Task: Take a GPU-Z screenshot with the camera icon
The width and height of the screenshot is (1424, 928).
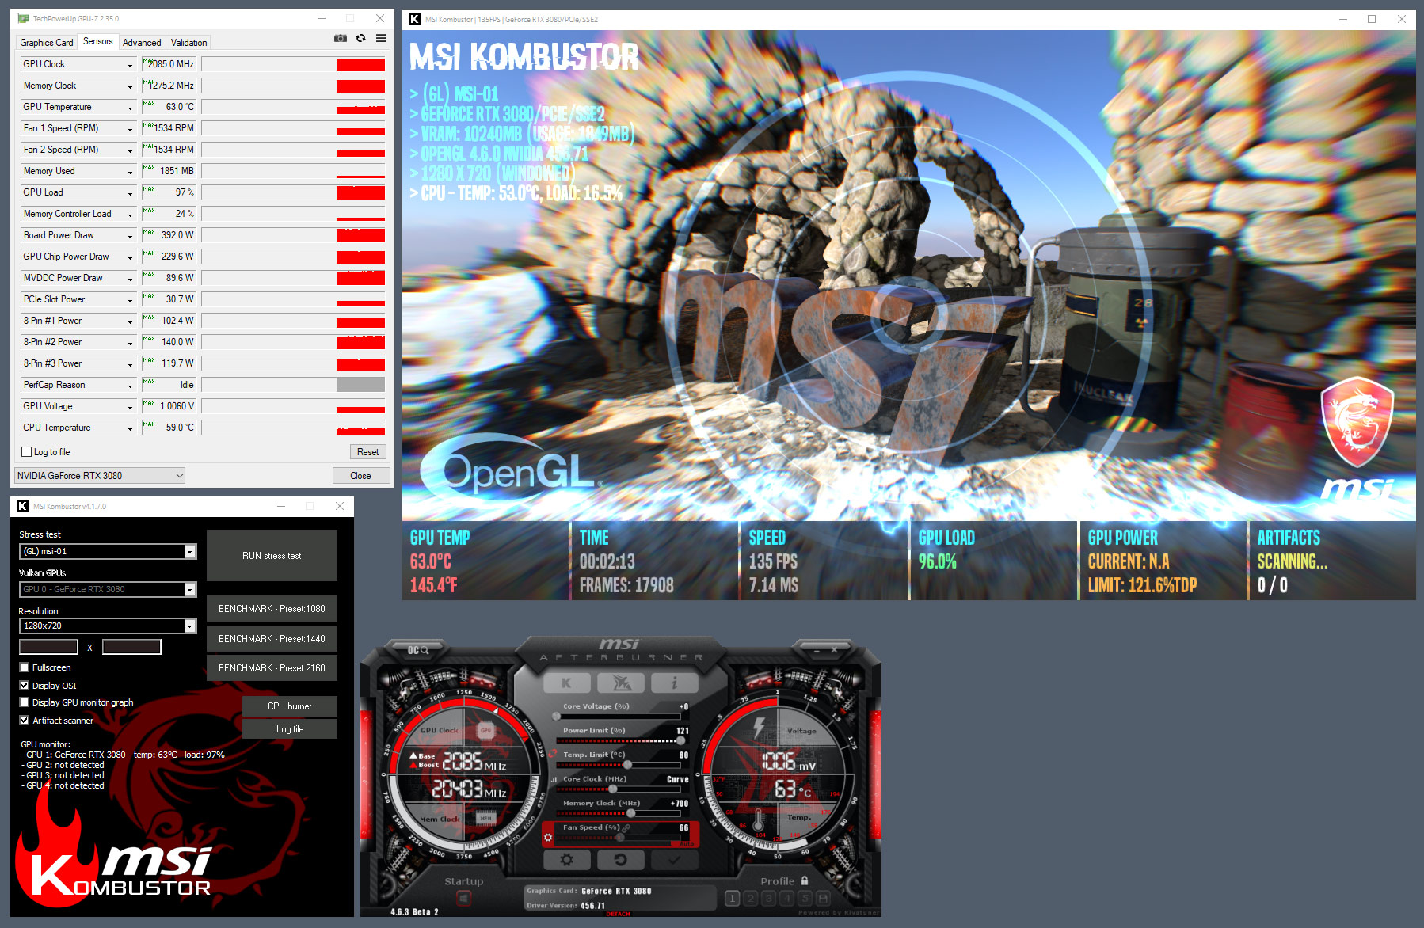Action: pos(341,38)
